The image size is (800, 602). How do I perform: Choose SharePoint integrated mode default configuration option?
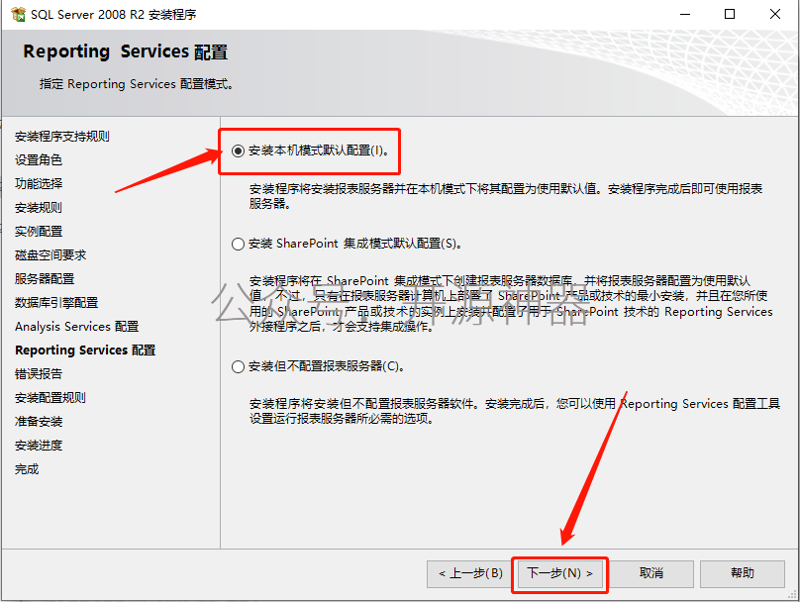(x=238, y=244)
